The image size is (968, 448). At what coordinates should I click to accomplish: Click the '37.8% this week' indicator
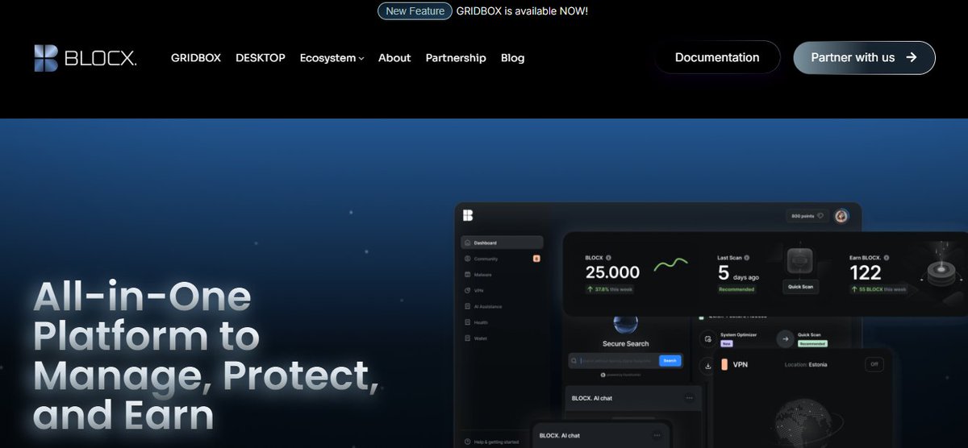(x=608, y=288)
